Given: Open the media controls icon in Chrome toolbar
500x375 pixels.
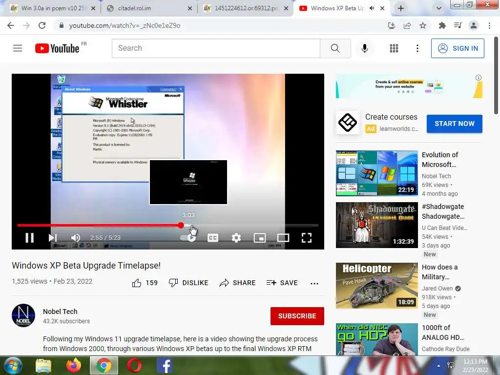Looking at the screenshot, I should coord(458,25).
